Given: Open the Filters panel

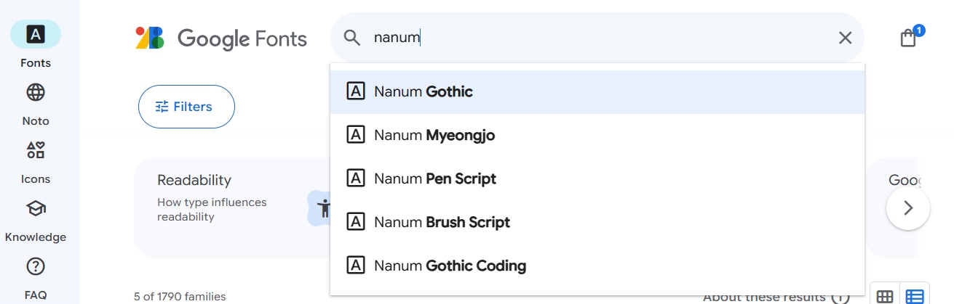Looking at the screenshot, I should pyautogui.click(x=186, y=107).
